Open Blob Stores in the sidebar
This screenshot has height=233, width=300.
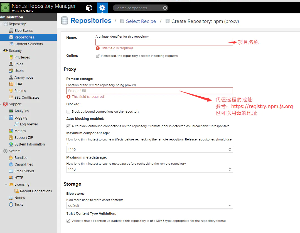click(23, 31)
